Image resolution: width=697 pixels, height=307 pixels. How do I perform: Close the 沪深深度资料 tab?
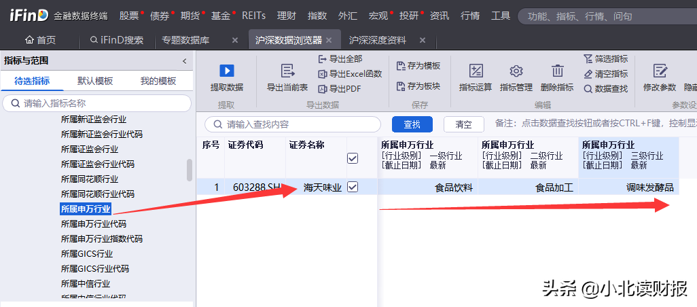click(423, 41)
